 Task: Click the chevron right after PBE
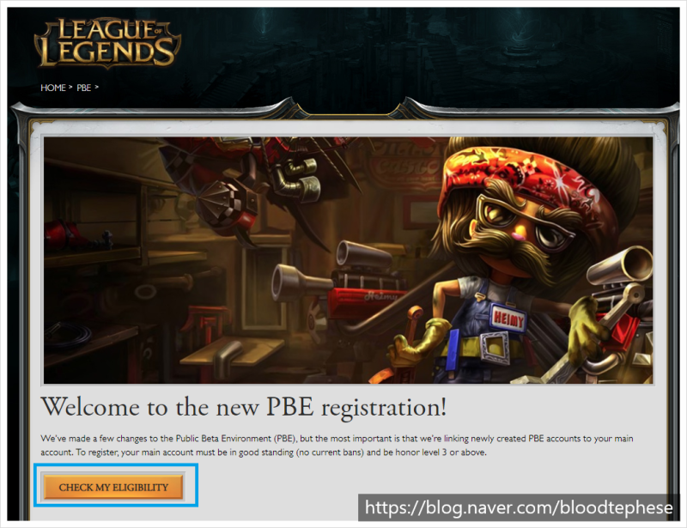(97, 88)
